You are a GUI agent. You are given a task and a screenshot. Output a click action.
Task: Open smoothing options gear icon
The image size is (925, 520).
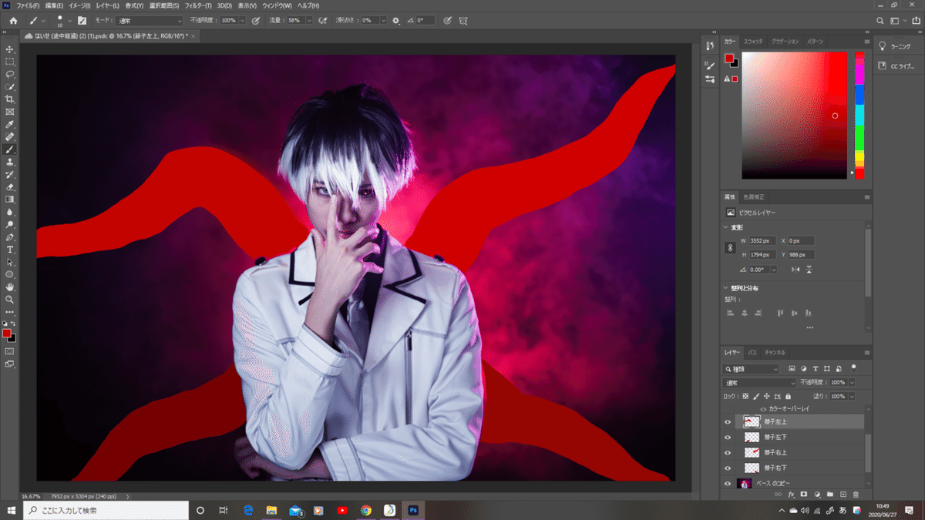[x=396, y=20]
